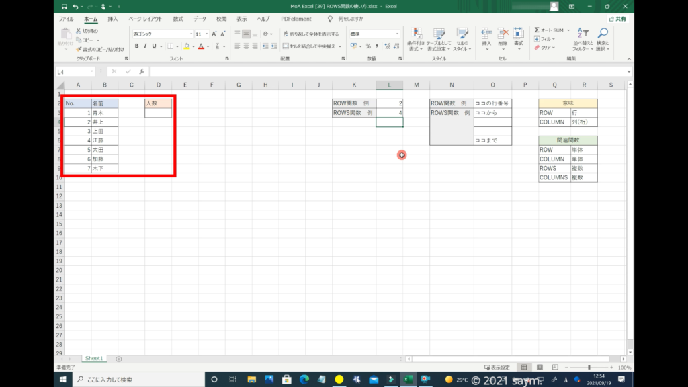Expand the number format 標準 dropdown
The height and width of the screenshot is (387, 688).
(398, 34)
